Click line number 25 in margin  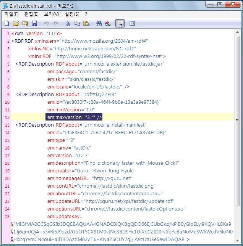pyautogui.click(x=7, y=217)
